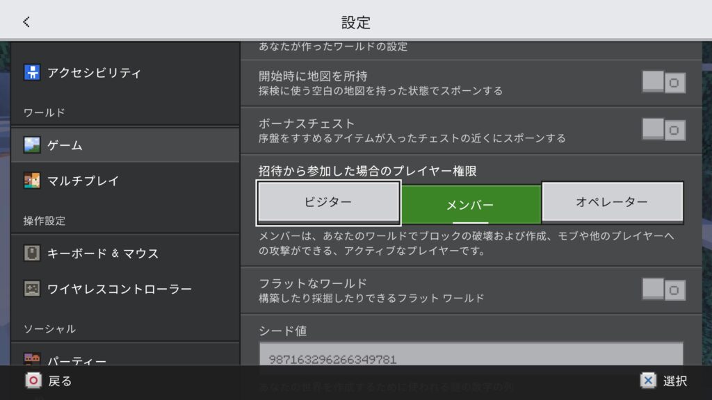Click the 操作設定 section header
Image resolution: width=712 pixels, height=400 pixels.
click(44, 221)
